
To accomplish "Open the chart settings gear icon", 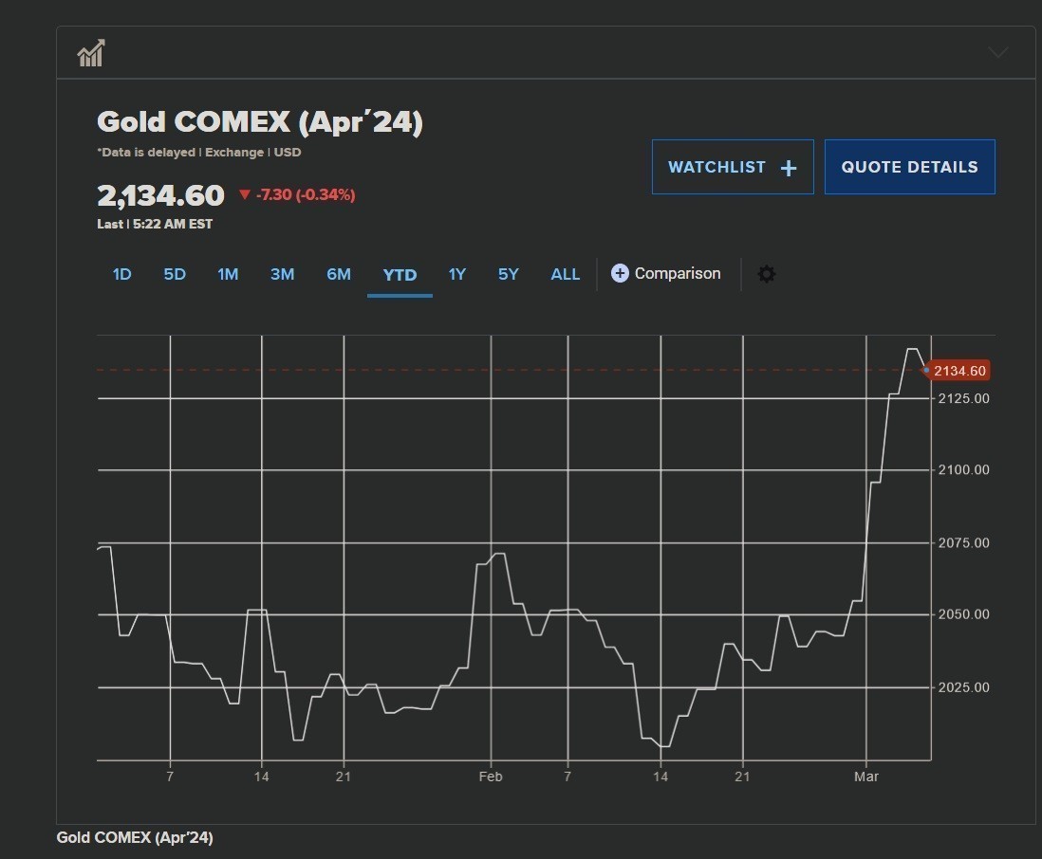I will (767, 274).
